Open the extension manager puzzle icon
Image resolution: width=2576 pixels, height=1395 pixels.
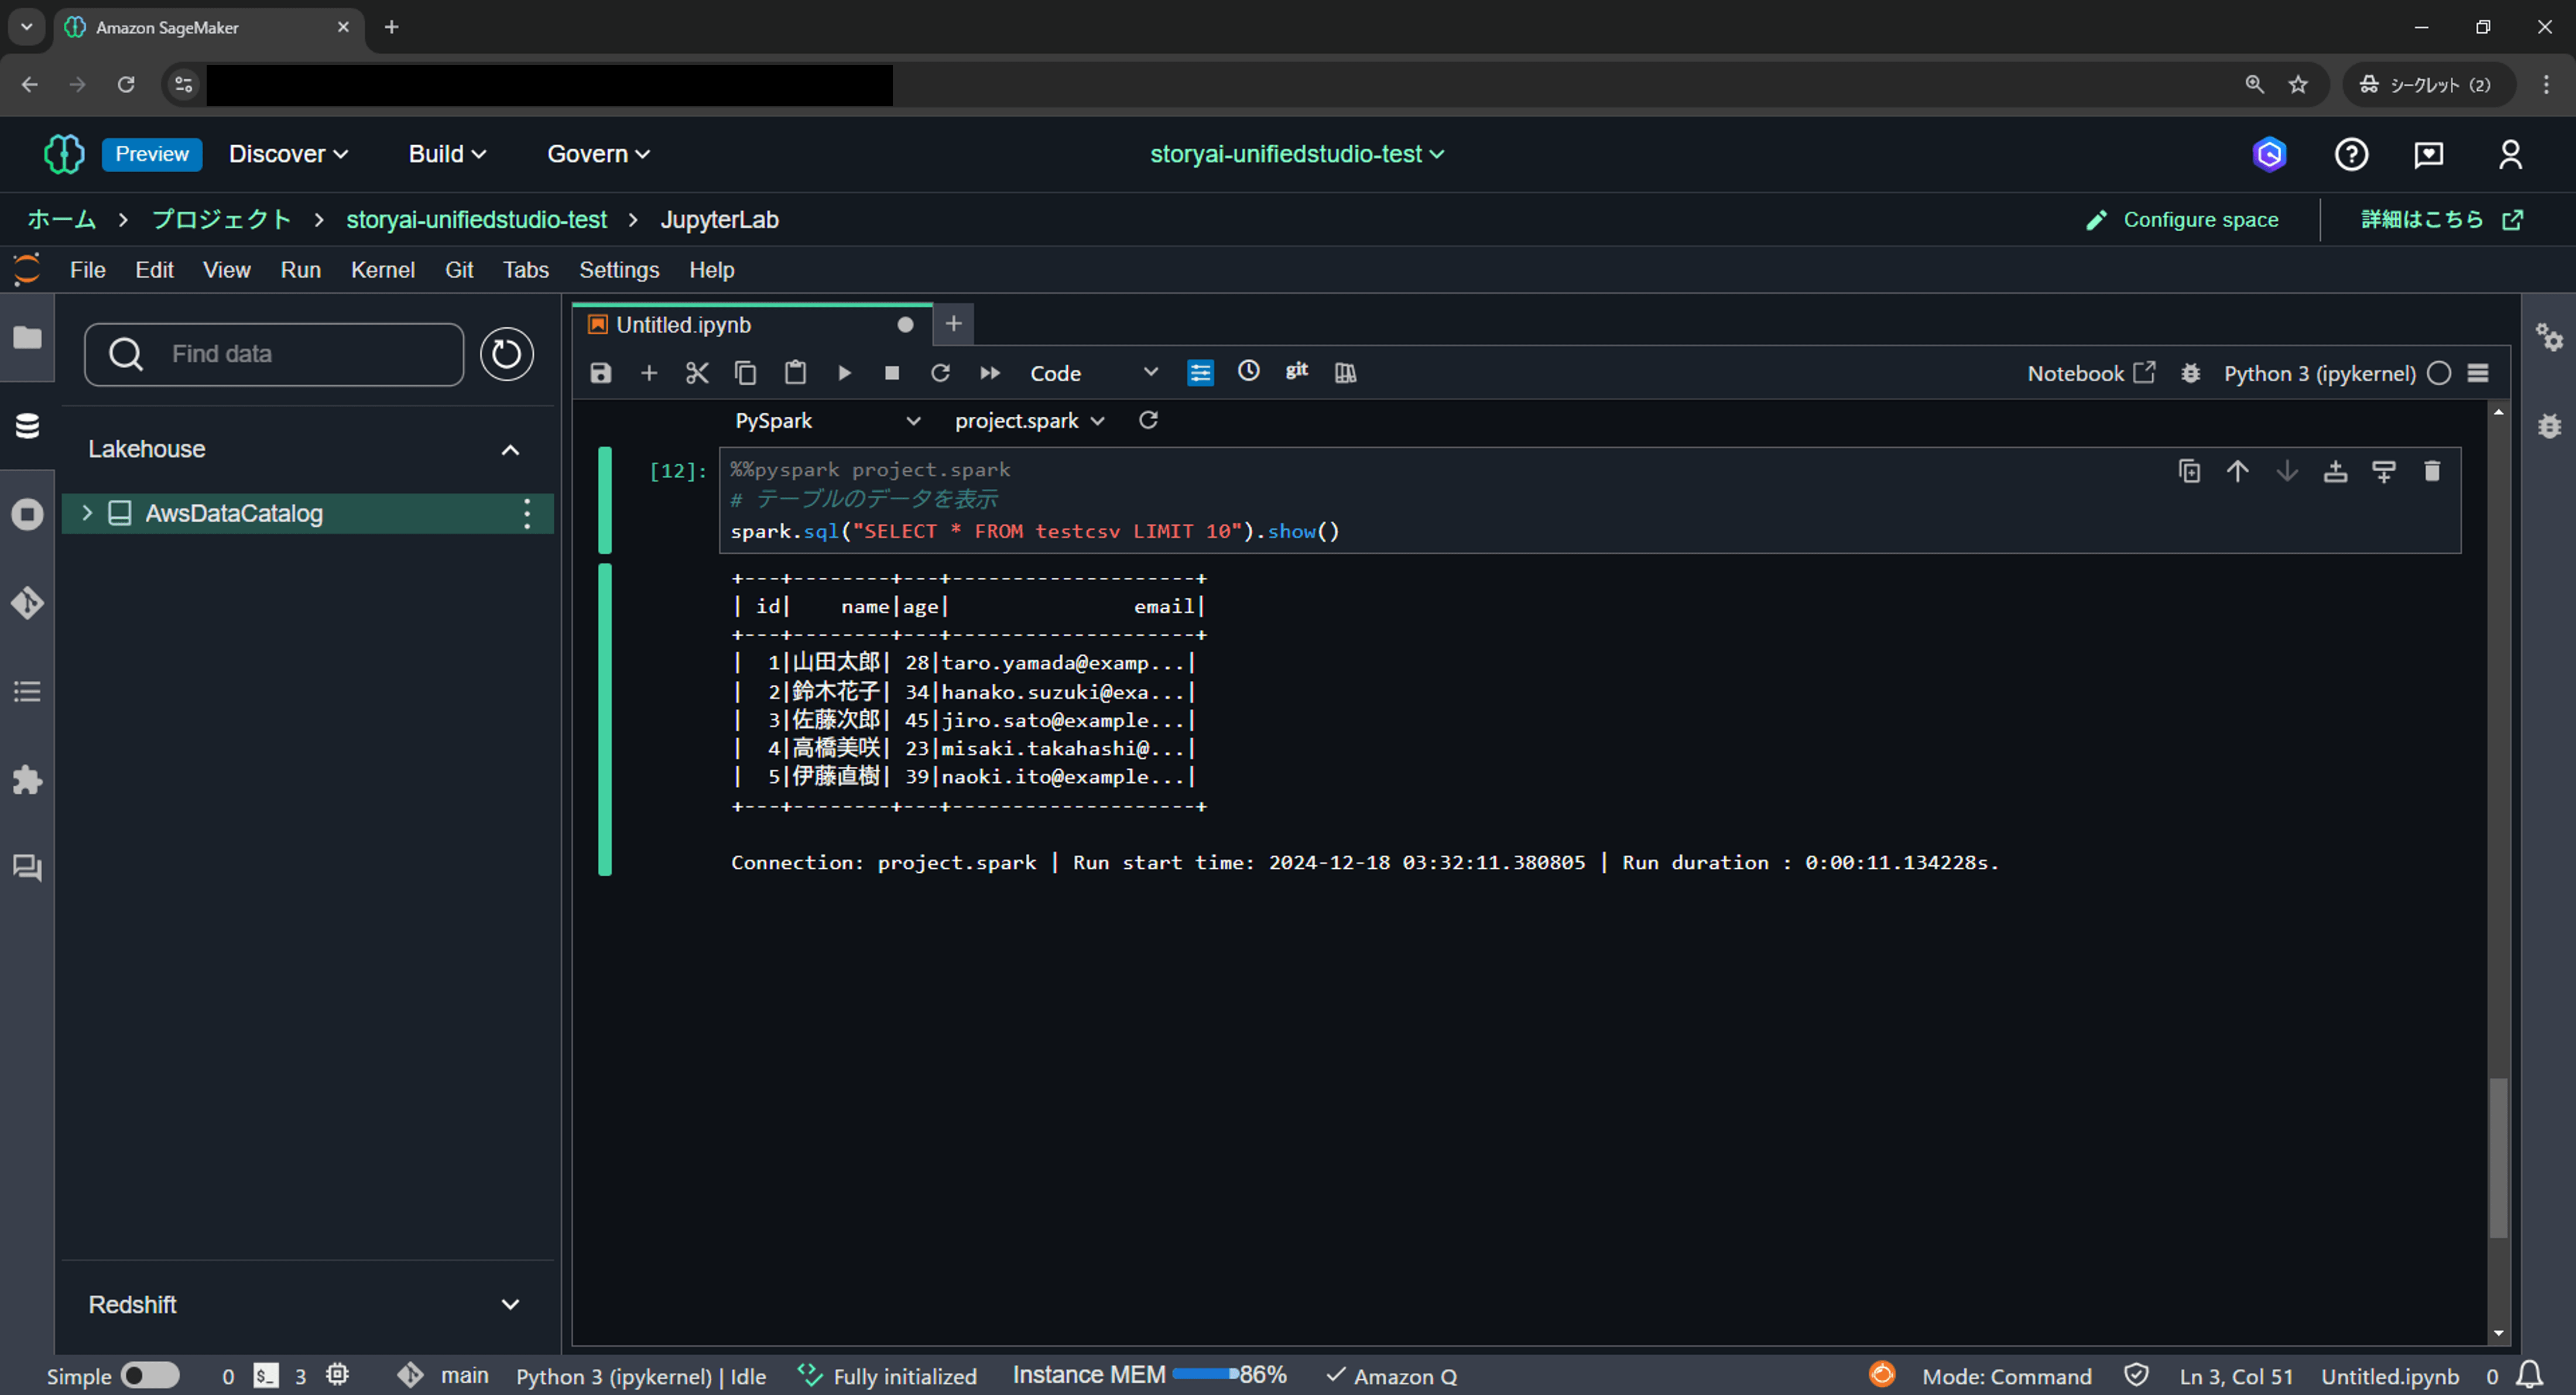pyautogui.click(x=27, y=779)
